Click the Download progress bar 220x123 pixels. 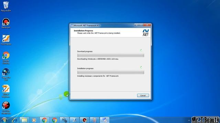coord(111,55)
